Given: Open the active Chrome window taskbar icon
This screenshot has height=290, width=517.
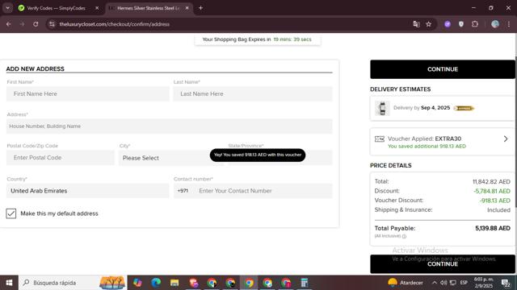Looking at the screenshot, I should 249,283.
